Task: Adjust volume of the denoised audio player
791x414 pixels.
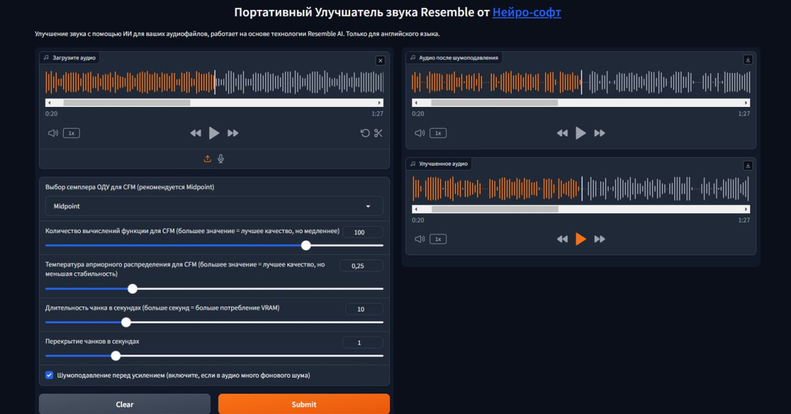Action: coord(419,133)
